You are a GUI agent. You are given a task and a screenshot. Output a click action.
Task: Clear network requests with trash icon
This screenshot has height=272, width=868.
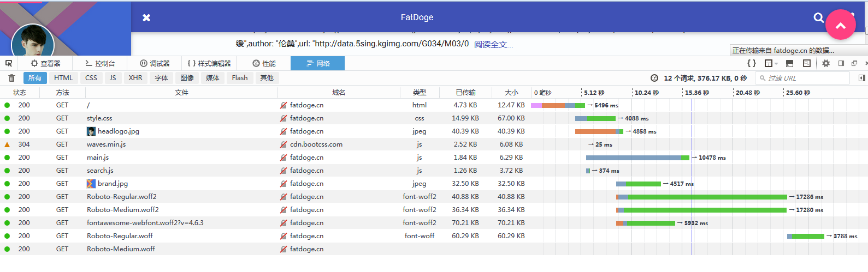[x=11, y=78]
